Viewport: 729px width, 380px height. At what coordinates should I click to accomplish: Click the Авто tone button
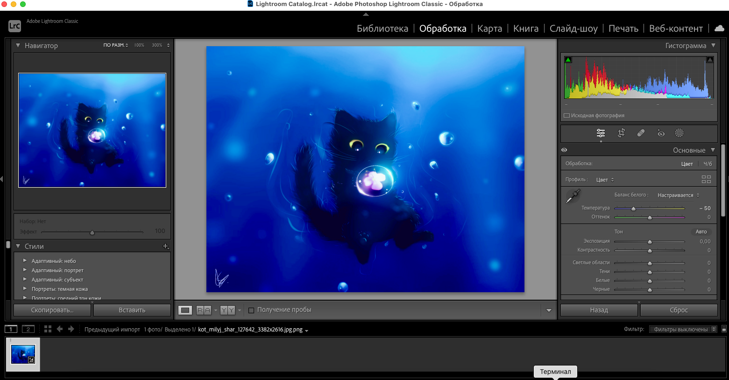[701, 232]
